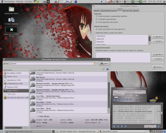166x133 pixels.
Task: Click the stop button in audio player
Action: pos(124,100)
